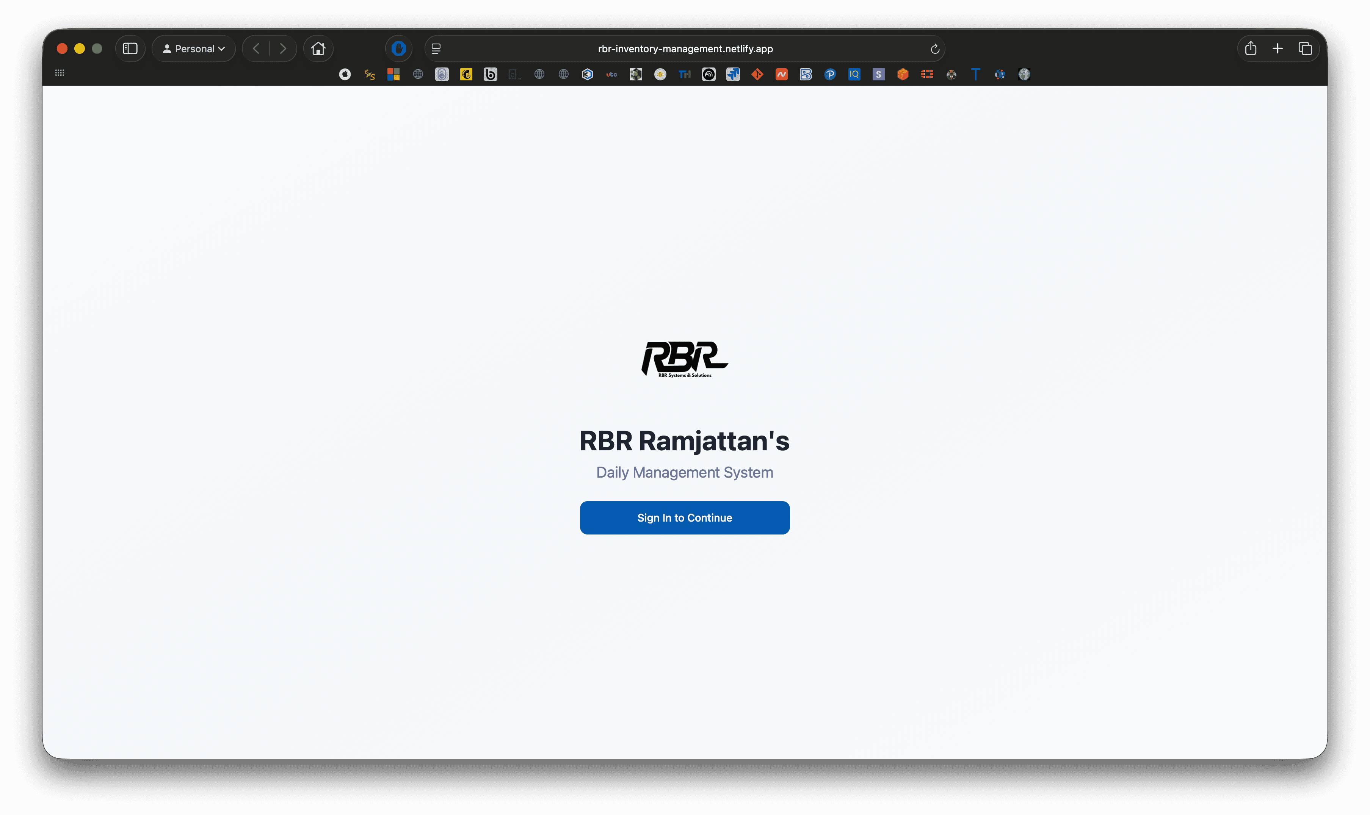Show the tab overview
The image size is (1370, 815).
(x=1305, y=49)
